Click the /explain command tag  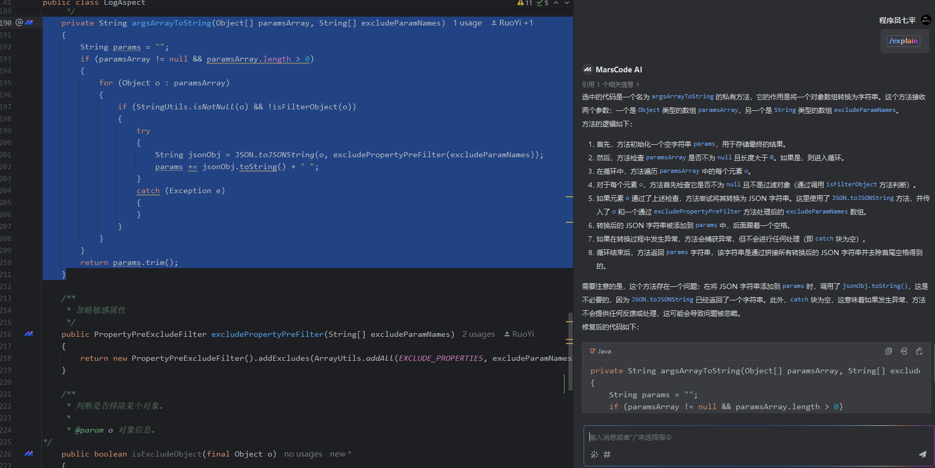coord(903,41)
